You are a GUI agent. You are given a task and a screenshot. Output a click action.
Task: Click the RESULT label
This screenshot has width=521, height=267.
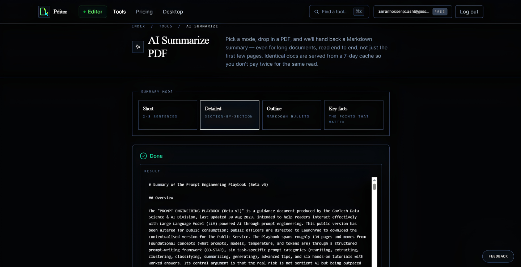[x=152, y=171]
